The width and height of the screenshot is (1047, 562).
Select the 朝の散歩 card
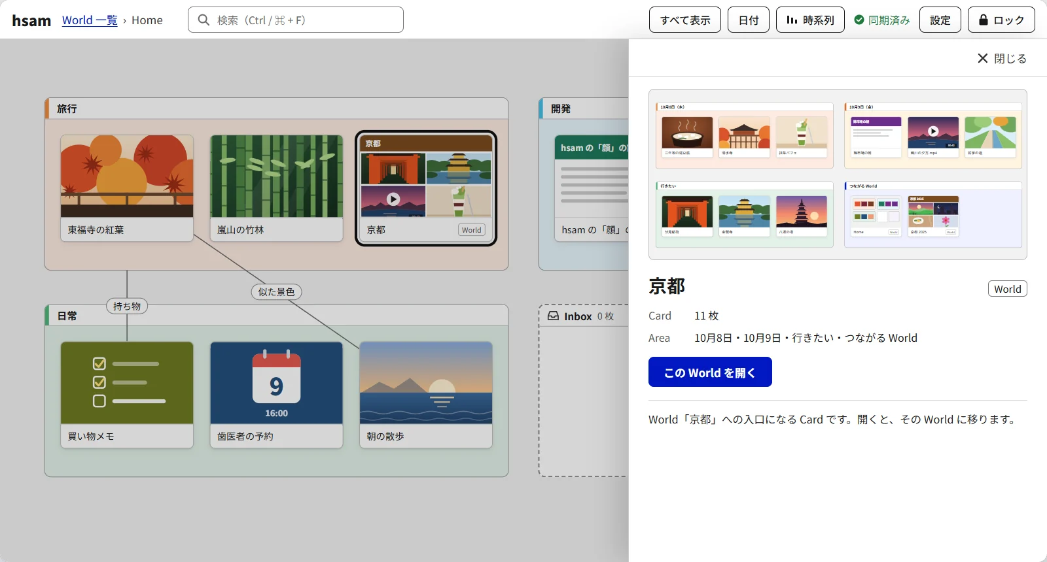pos(426,395)
